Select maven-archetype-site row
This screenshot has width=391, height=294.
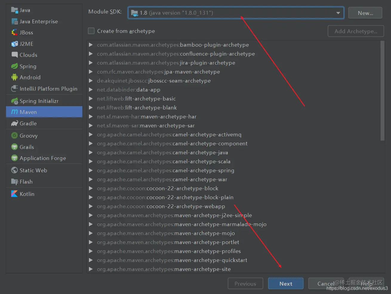point(234,269)
